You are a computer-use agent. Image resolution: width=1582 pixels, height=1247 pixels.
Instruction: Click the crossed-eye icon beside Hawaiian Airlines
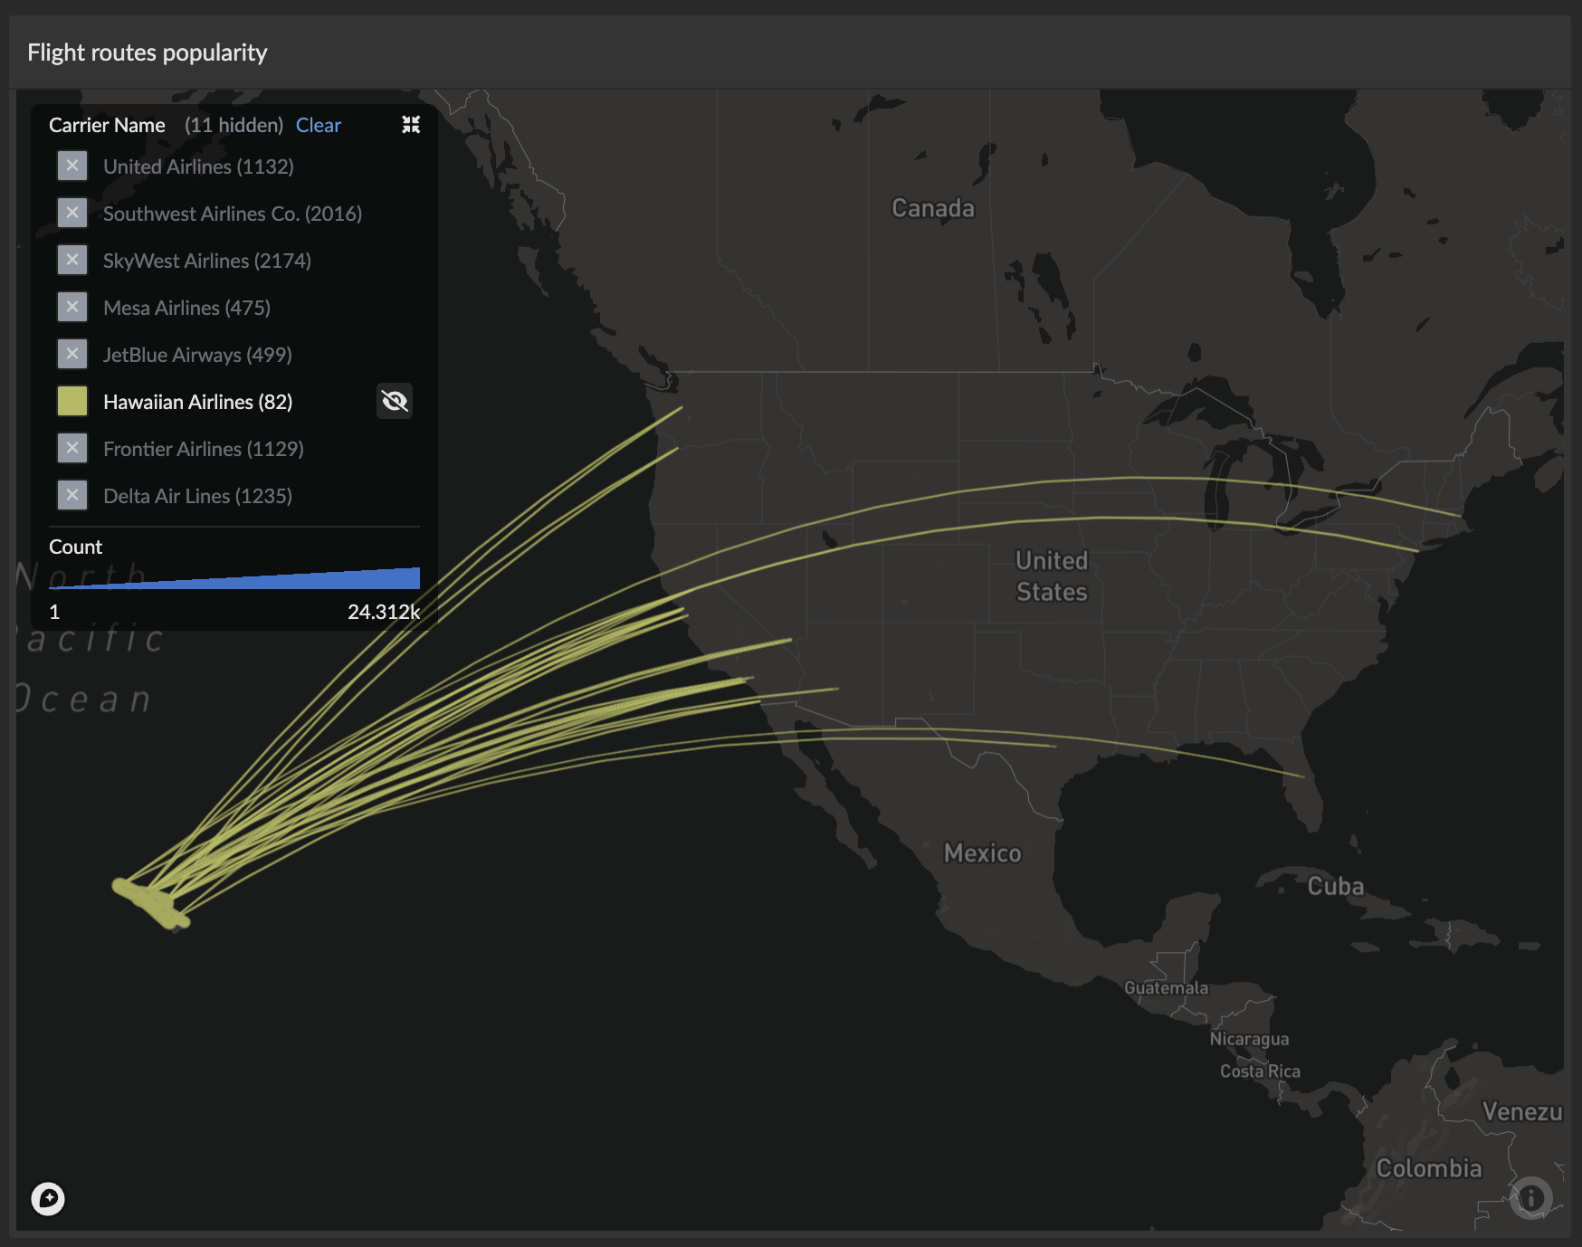tap(395, 401)
